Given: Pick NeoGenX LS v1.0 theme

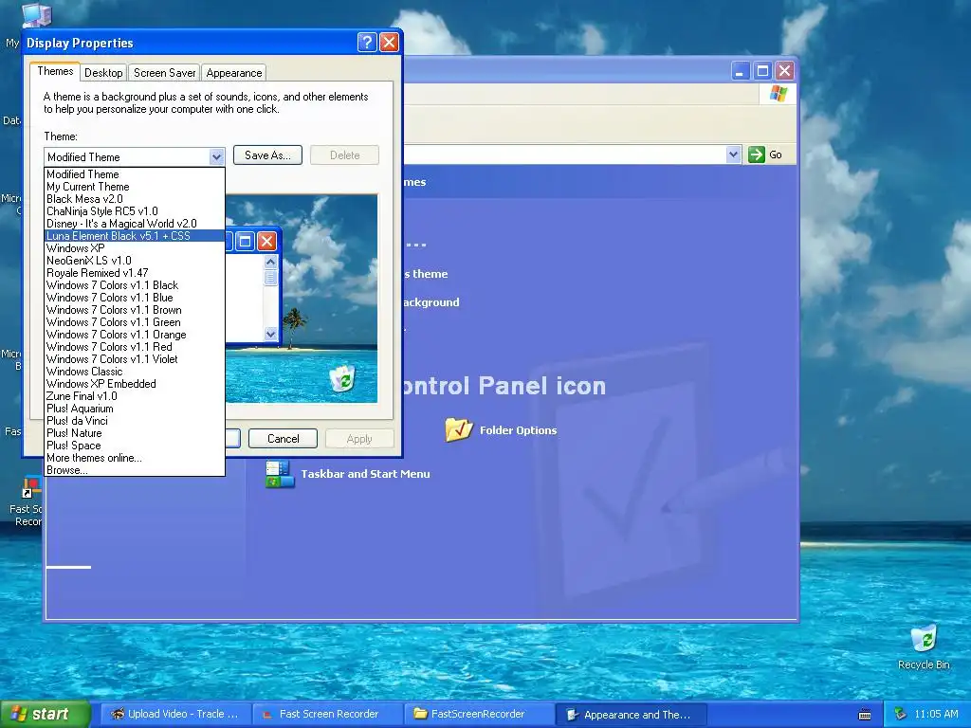Looking at the screenshot, I should 135,261.
